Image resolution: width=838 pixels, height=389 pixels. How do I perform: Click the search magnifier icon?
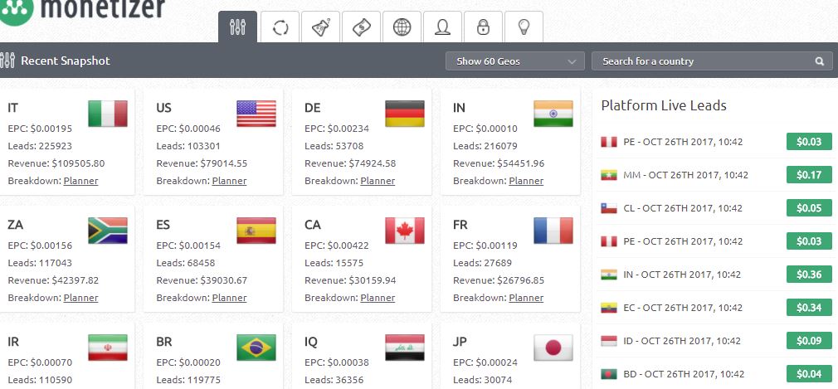tap(819, 61)
